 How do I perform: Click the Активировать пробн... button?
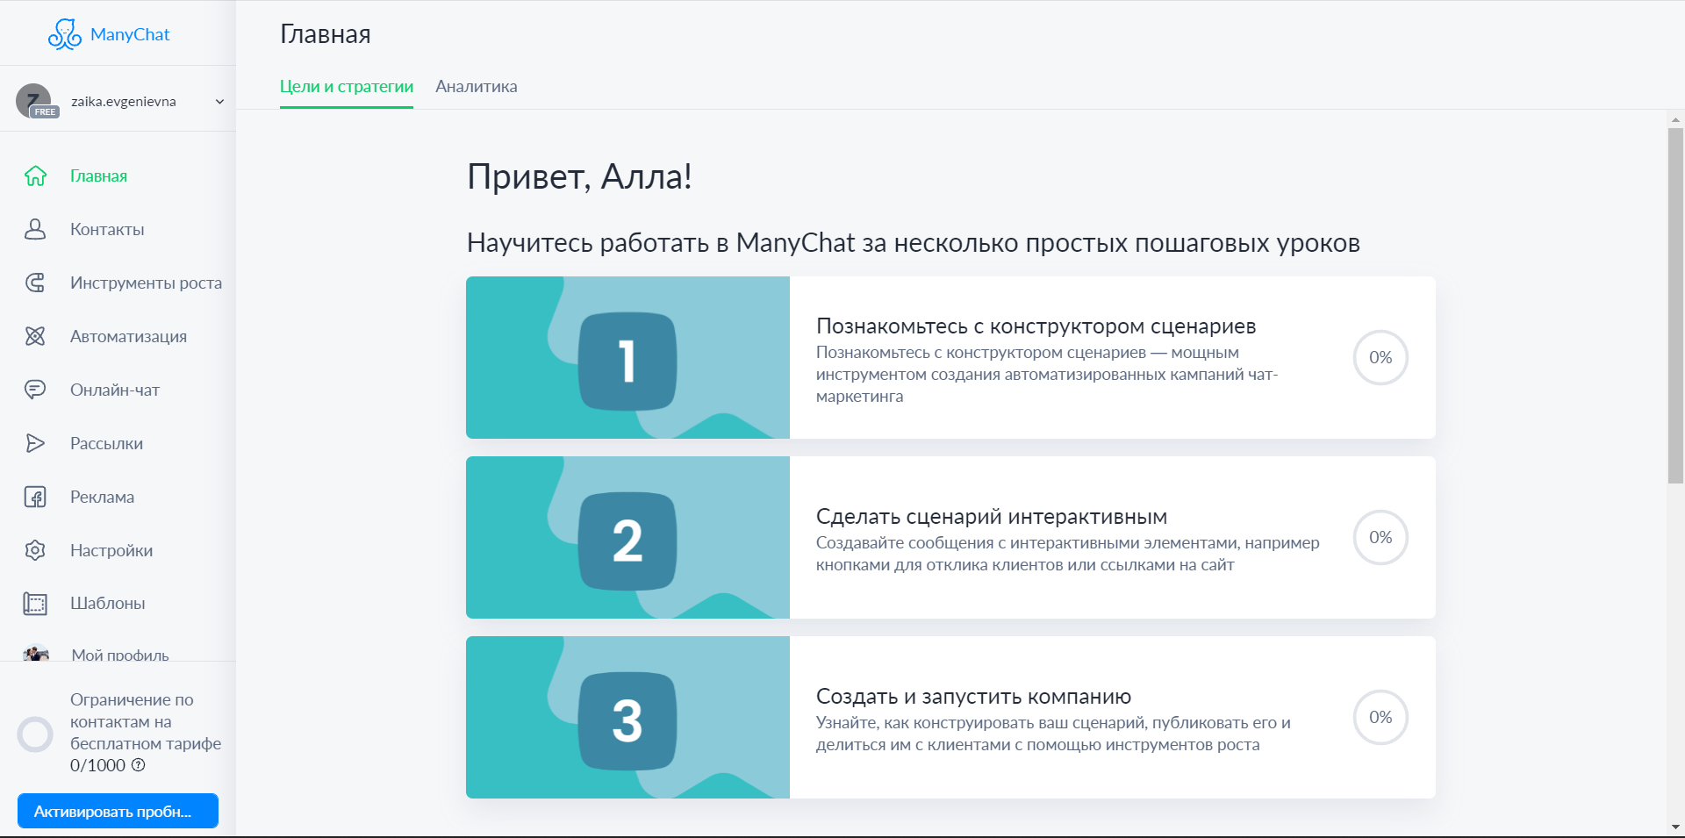118,811
